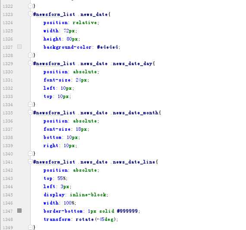Open color swatch for #999999 in gutter
The height and width of the screenshot is (230, 246).
point(19,211)
